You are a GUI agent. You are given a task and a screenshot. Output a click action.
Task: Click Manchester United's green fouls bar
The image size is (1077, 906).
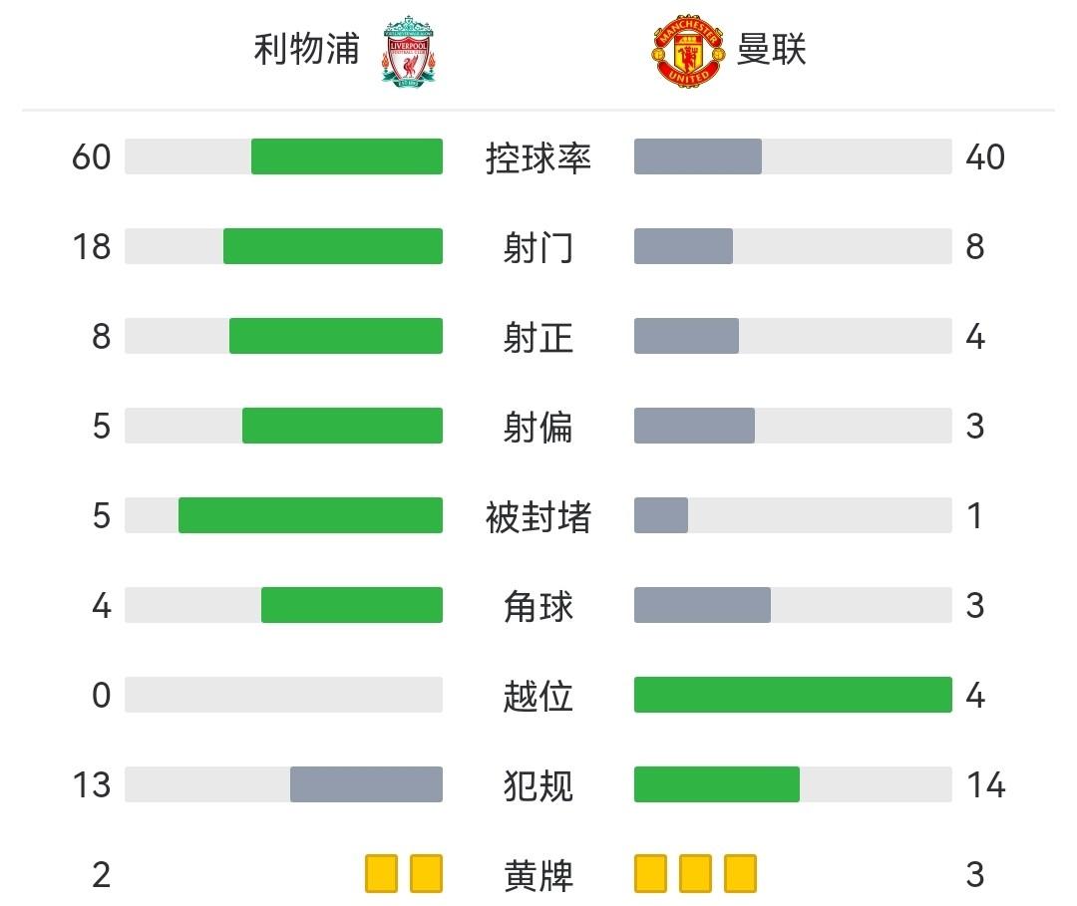coord(717,784)
